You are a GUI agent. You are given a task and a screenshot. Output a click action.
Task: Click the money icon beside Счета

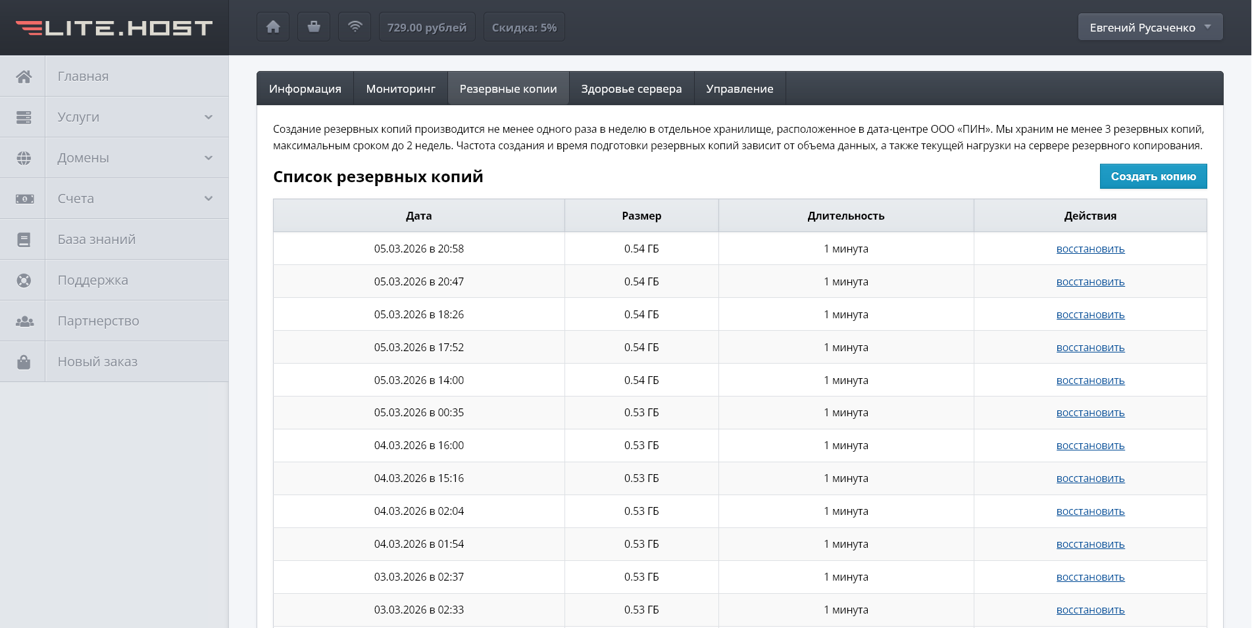click(x=24, y=199)
